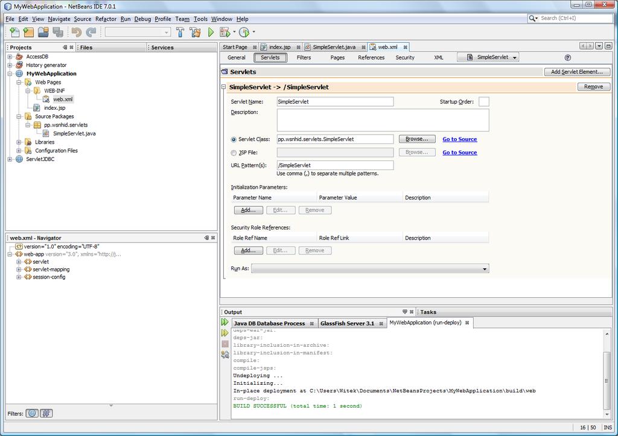Viewport: 618px width, 436px height.
Task: Switch to the Security tab
Action: [x=405, y=57]
